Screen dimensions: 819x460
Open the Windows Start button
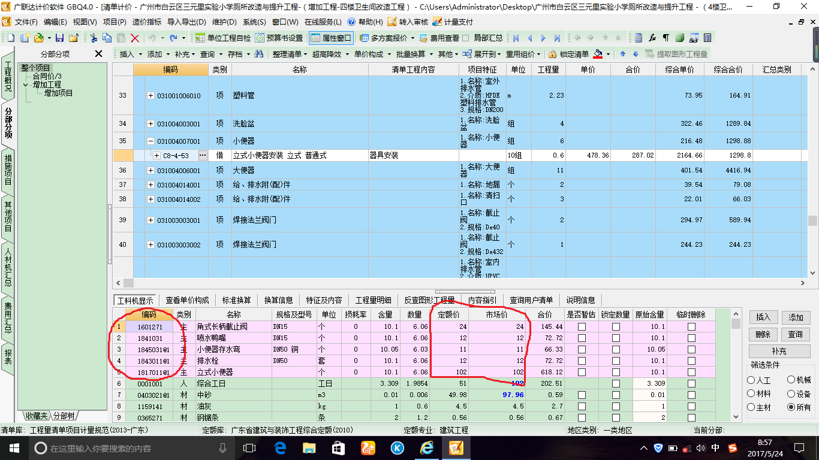coord(14,448)
